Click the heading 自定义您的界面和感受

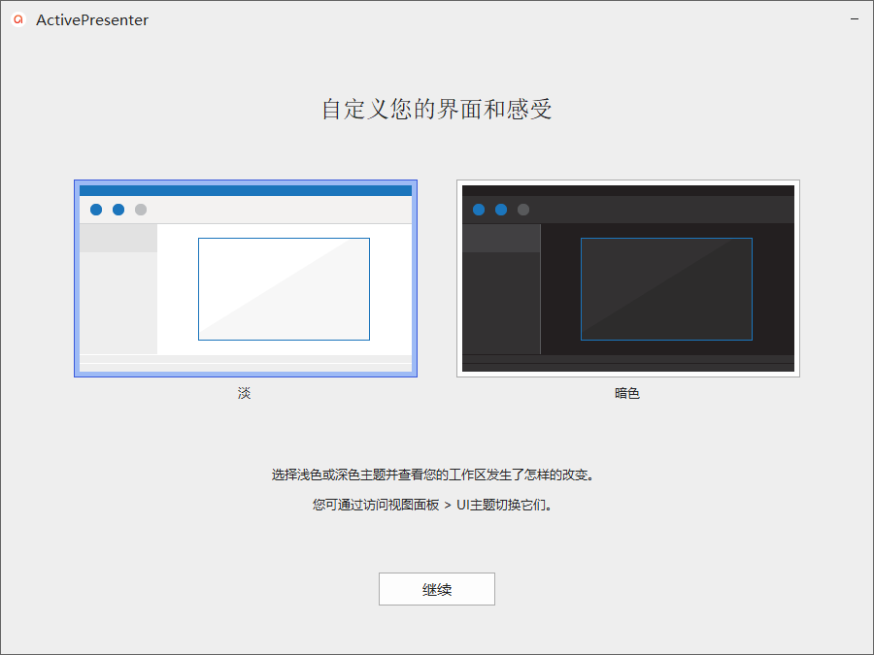point(436,109)
